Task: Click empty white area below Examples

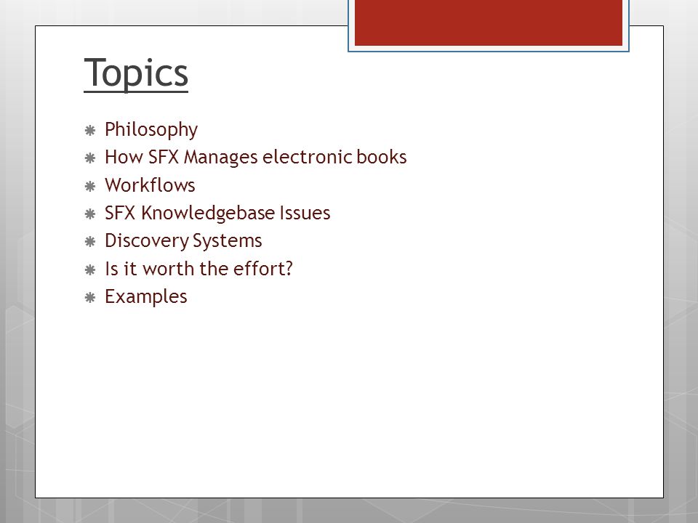Action: (x=349, y=400)
